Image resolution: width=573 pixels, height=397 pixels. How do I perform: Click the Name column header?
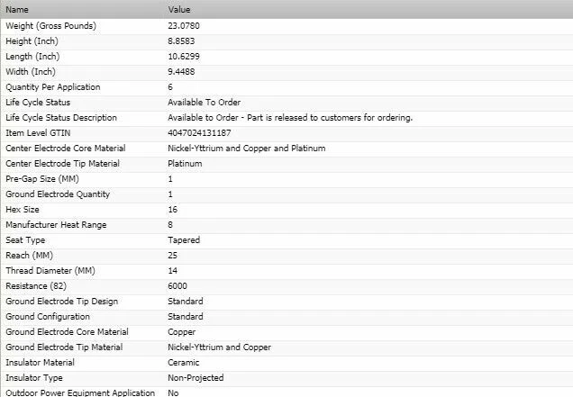coord(17,10)
